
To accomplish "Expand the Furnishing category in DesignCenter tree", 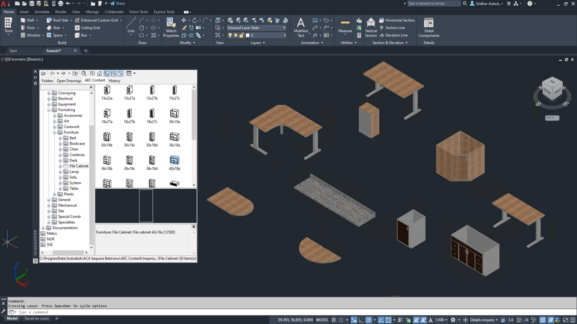I will [49, 110].
